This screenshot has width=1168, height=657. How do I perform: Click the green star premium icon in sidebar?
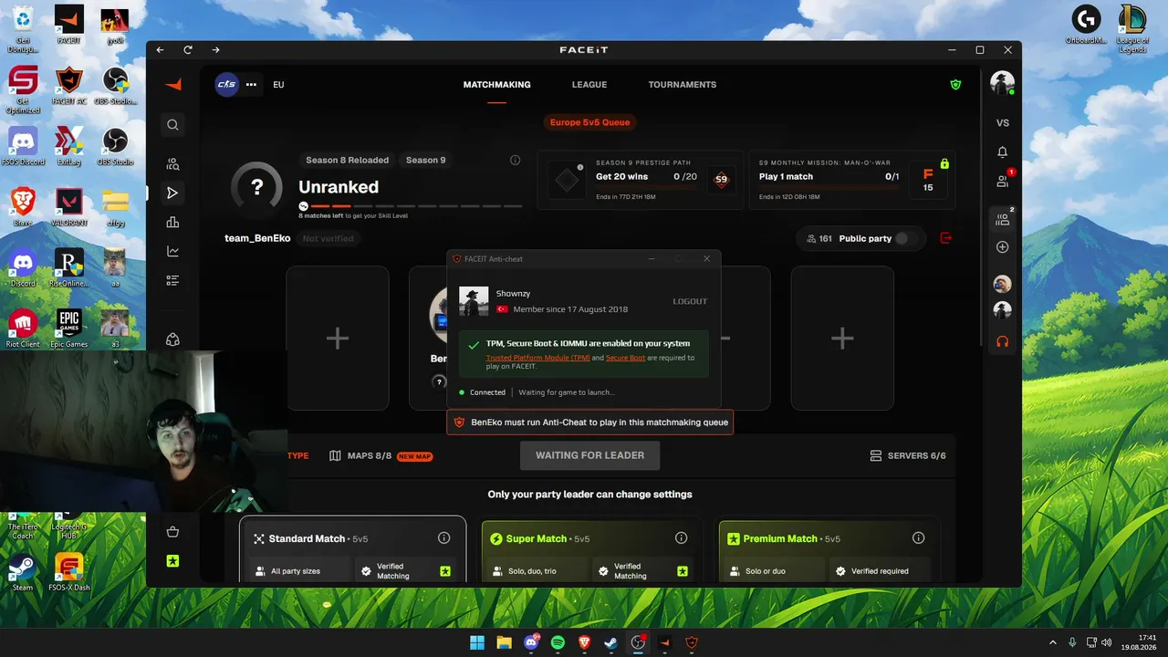172,560
